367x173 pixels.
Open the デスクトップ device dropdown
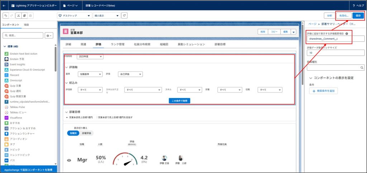point(74,16)
